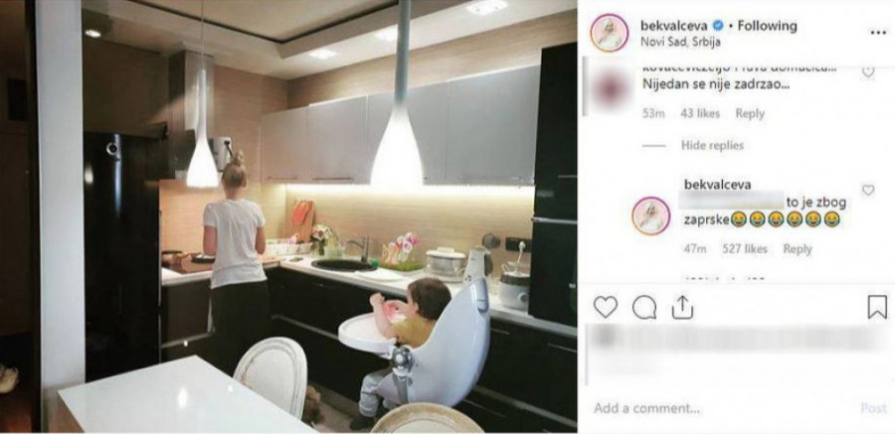Reply to bekvalceva's zaprske comment
Image resolution: width=895 pixels, height=434 pixels.
pyautogui.click(x=798, y=248)
